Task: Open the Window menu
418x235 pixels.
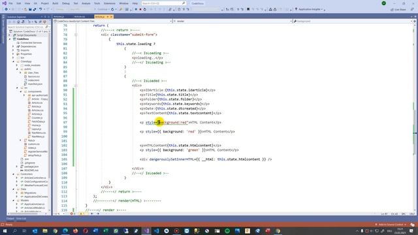Action: (123, 3)
